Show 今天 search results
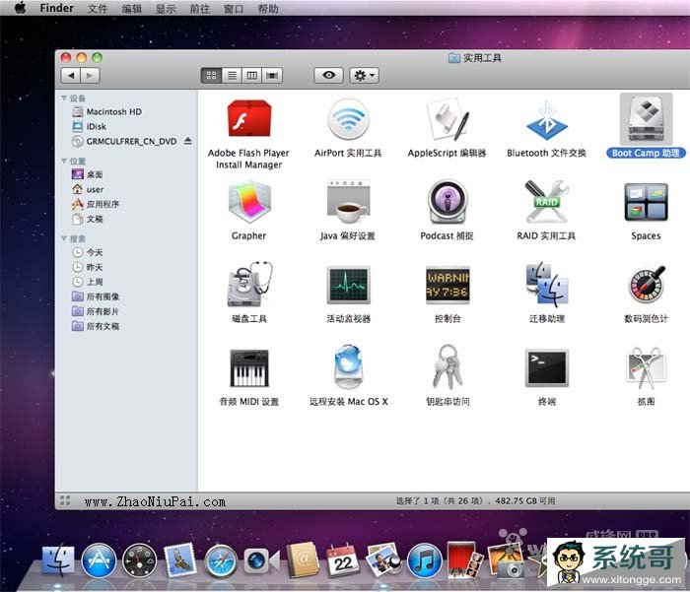 click(x=88, y=252)
